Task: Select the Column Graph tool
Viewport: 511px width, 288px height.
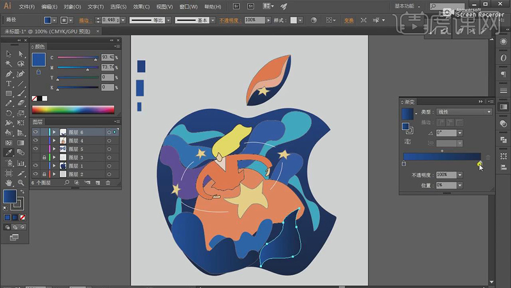Action: coord(21,162)
